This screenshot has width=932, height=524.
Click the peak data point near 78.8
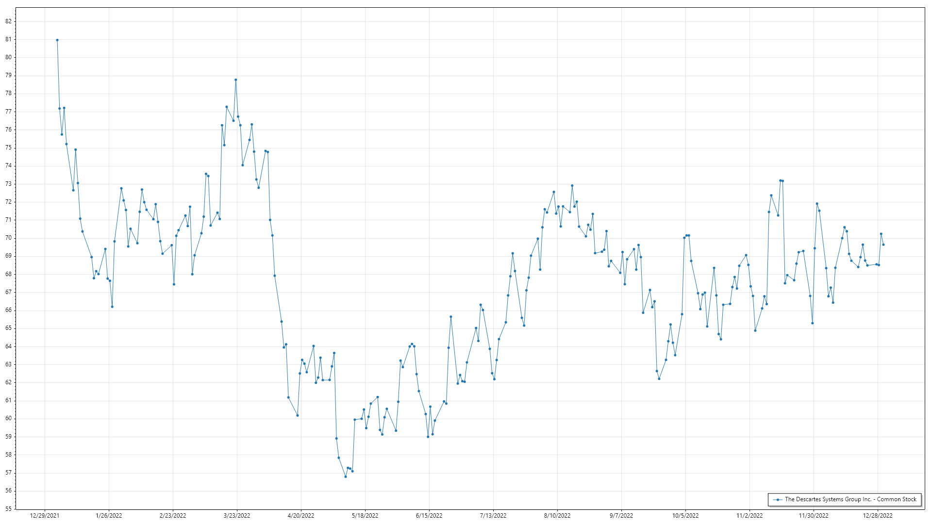click(236, 80)
